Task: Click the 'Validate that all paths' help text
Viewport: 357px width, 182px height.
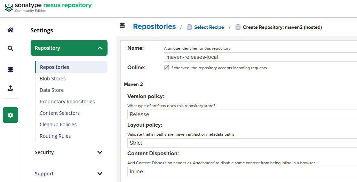Action: tap(181, 134)
